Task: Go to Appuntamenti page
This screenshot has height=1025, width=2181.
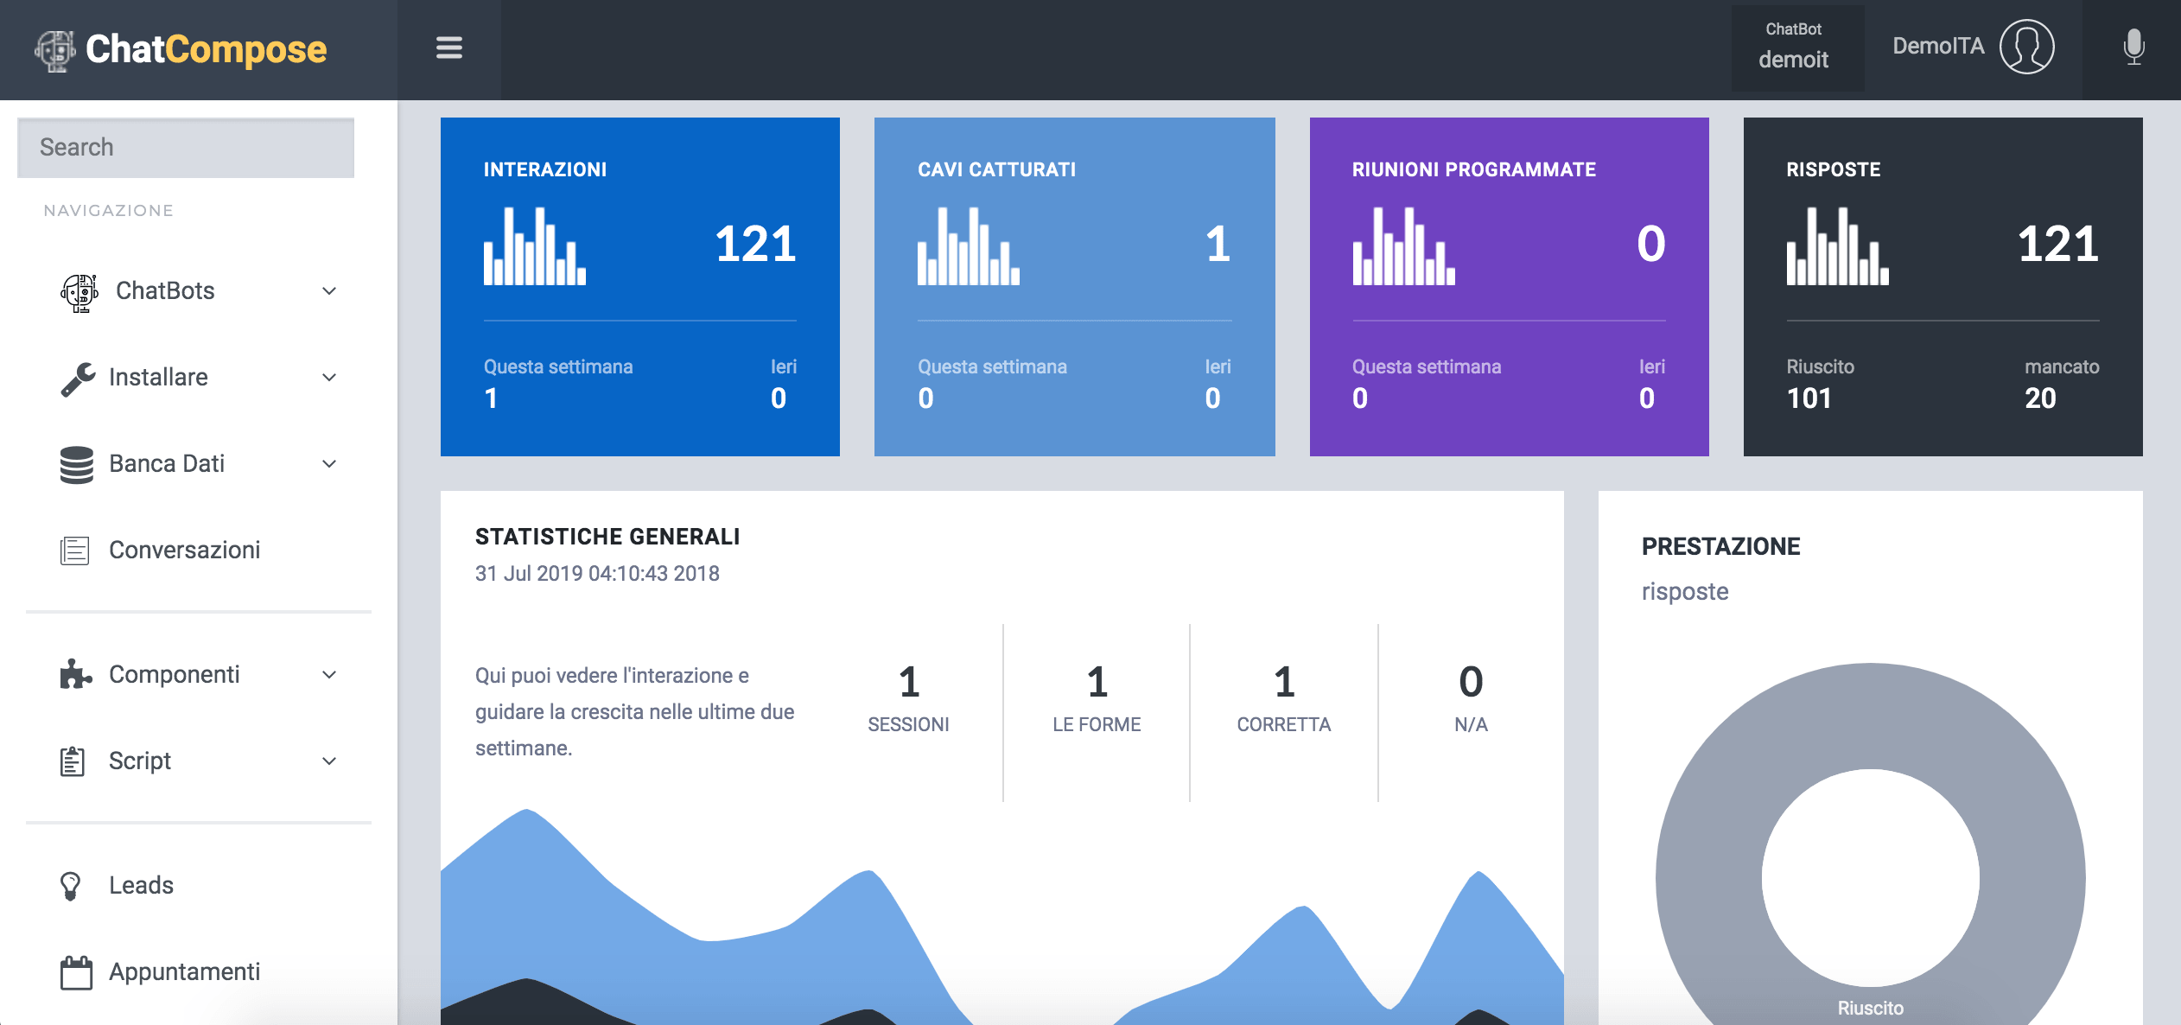Action: click(x=199, y=972)
